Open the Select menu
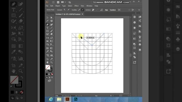The height and width of the screenshot is (102, 182). (70, 6)
